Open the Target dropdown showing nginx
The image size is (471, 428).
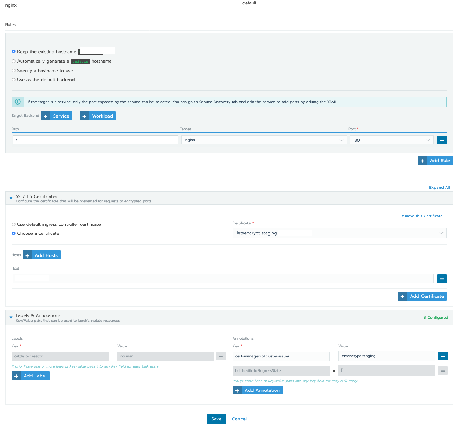(264, 140)
